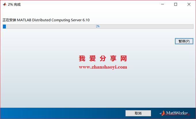Click the window title 2% 完成
This screenshot has height=119, width=196.
[14, 5]
